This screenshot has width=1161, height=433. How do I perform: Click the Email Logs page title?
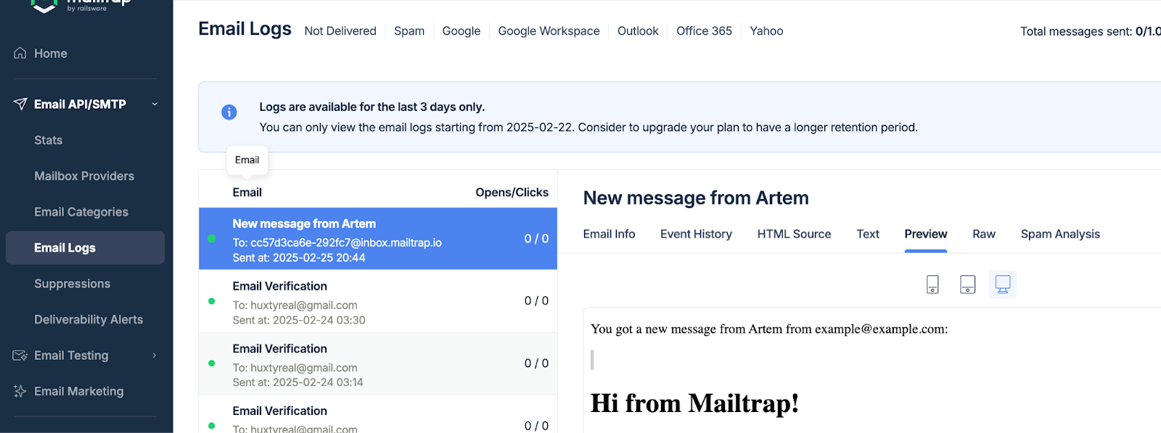[x=245, y=29]
